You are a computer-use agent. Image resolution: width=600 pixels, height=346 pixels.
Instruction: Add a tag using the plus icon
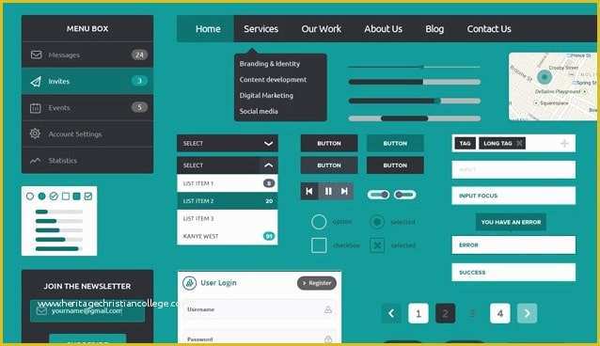pyautogui.click(x=564, y=143)
